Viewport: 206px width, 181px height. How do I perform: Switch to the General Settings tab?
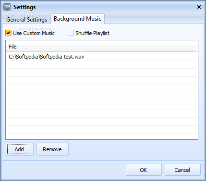[x=26, y=20]
